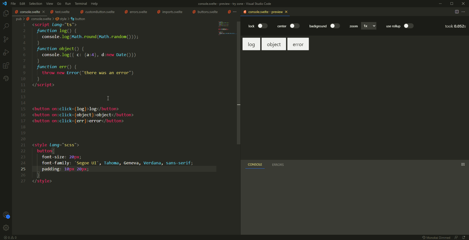Select the ERRORS panel tab

(x=278, y=165)
